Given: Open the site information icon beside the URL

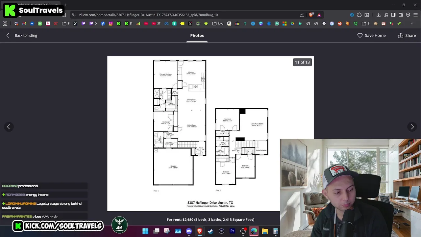Looking at the screenshot, I should 74,15.
